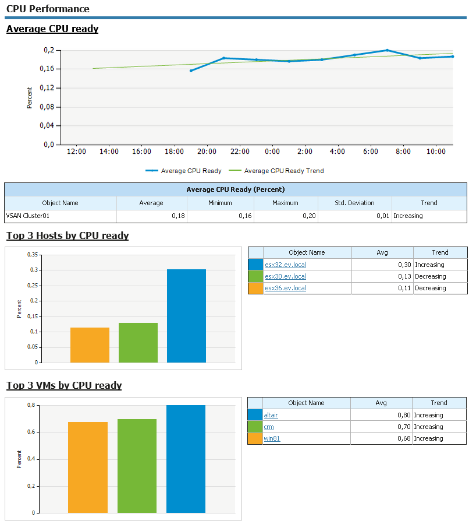
Task: Click the orange bar in Top 3 Hosts chart
Action: (90, 345)
